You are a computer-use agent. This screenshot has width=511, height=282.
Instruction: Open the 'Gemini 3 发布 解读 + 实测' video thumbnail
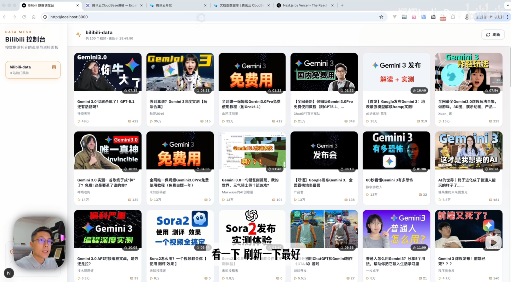[x=396, y=72]
